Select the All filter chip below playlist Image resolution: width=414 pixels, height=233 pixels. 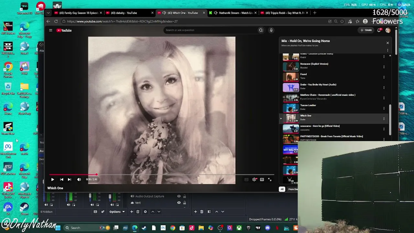coord(282,189)
